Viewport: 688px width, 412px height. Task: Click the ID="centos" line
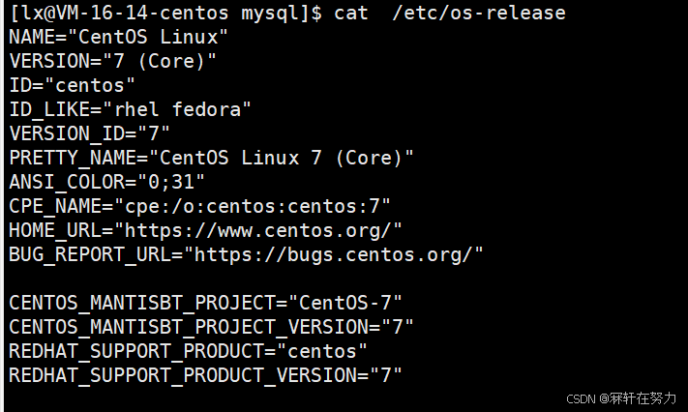tap(73, 85)
